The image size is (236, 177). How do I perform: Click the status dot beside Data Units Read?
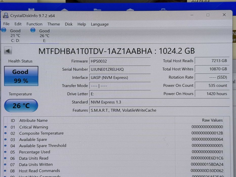coord(5,158)
